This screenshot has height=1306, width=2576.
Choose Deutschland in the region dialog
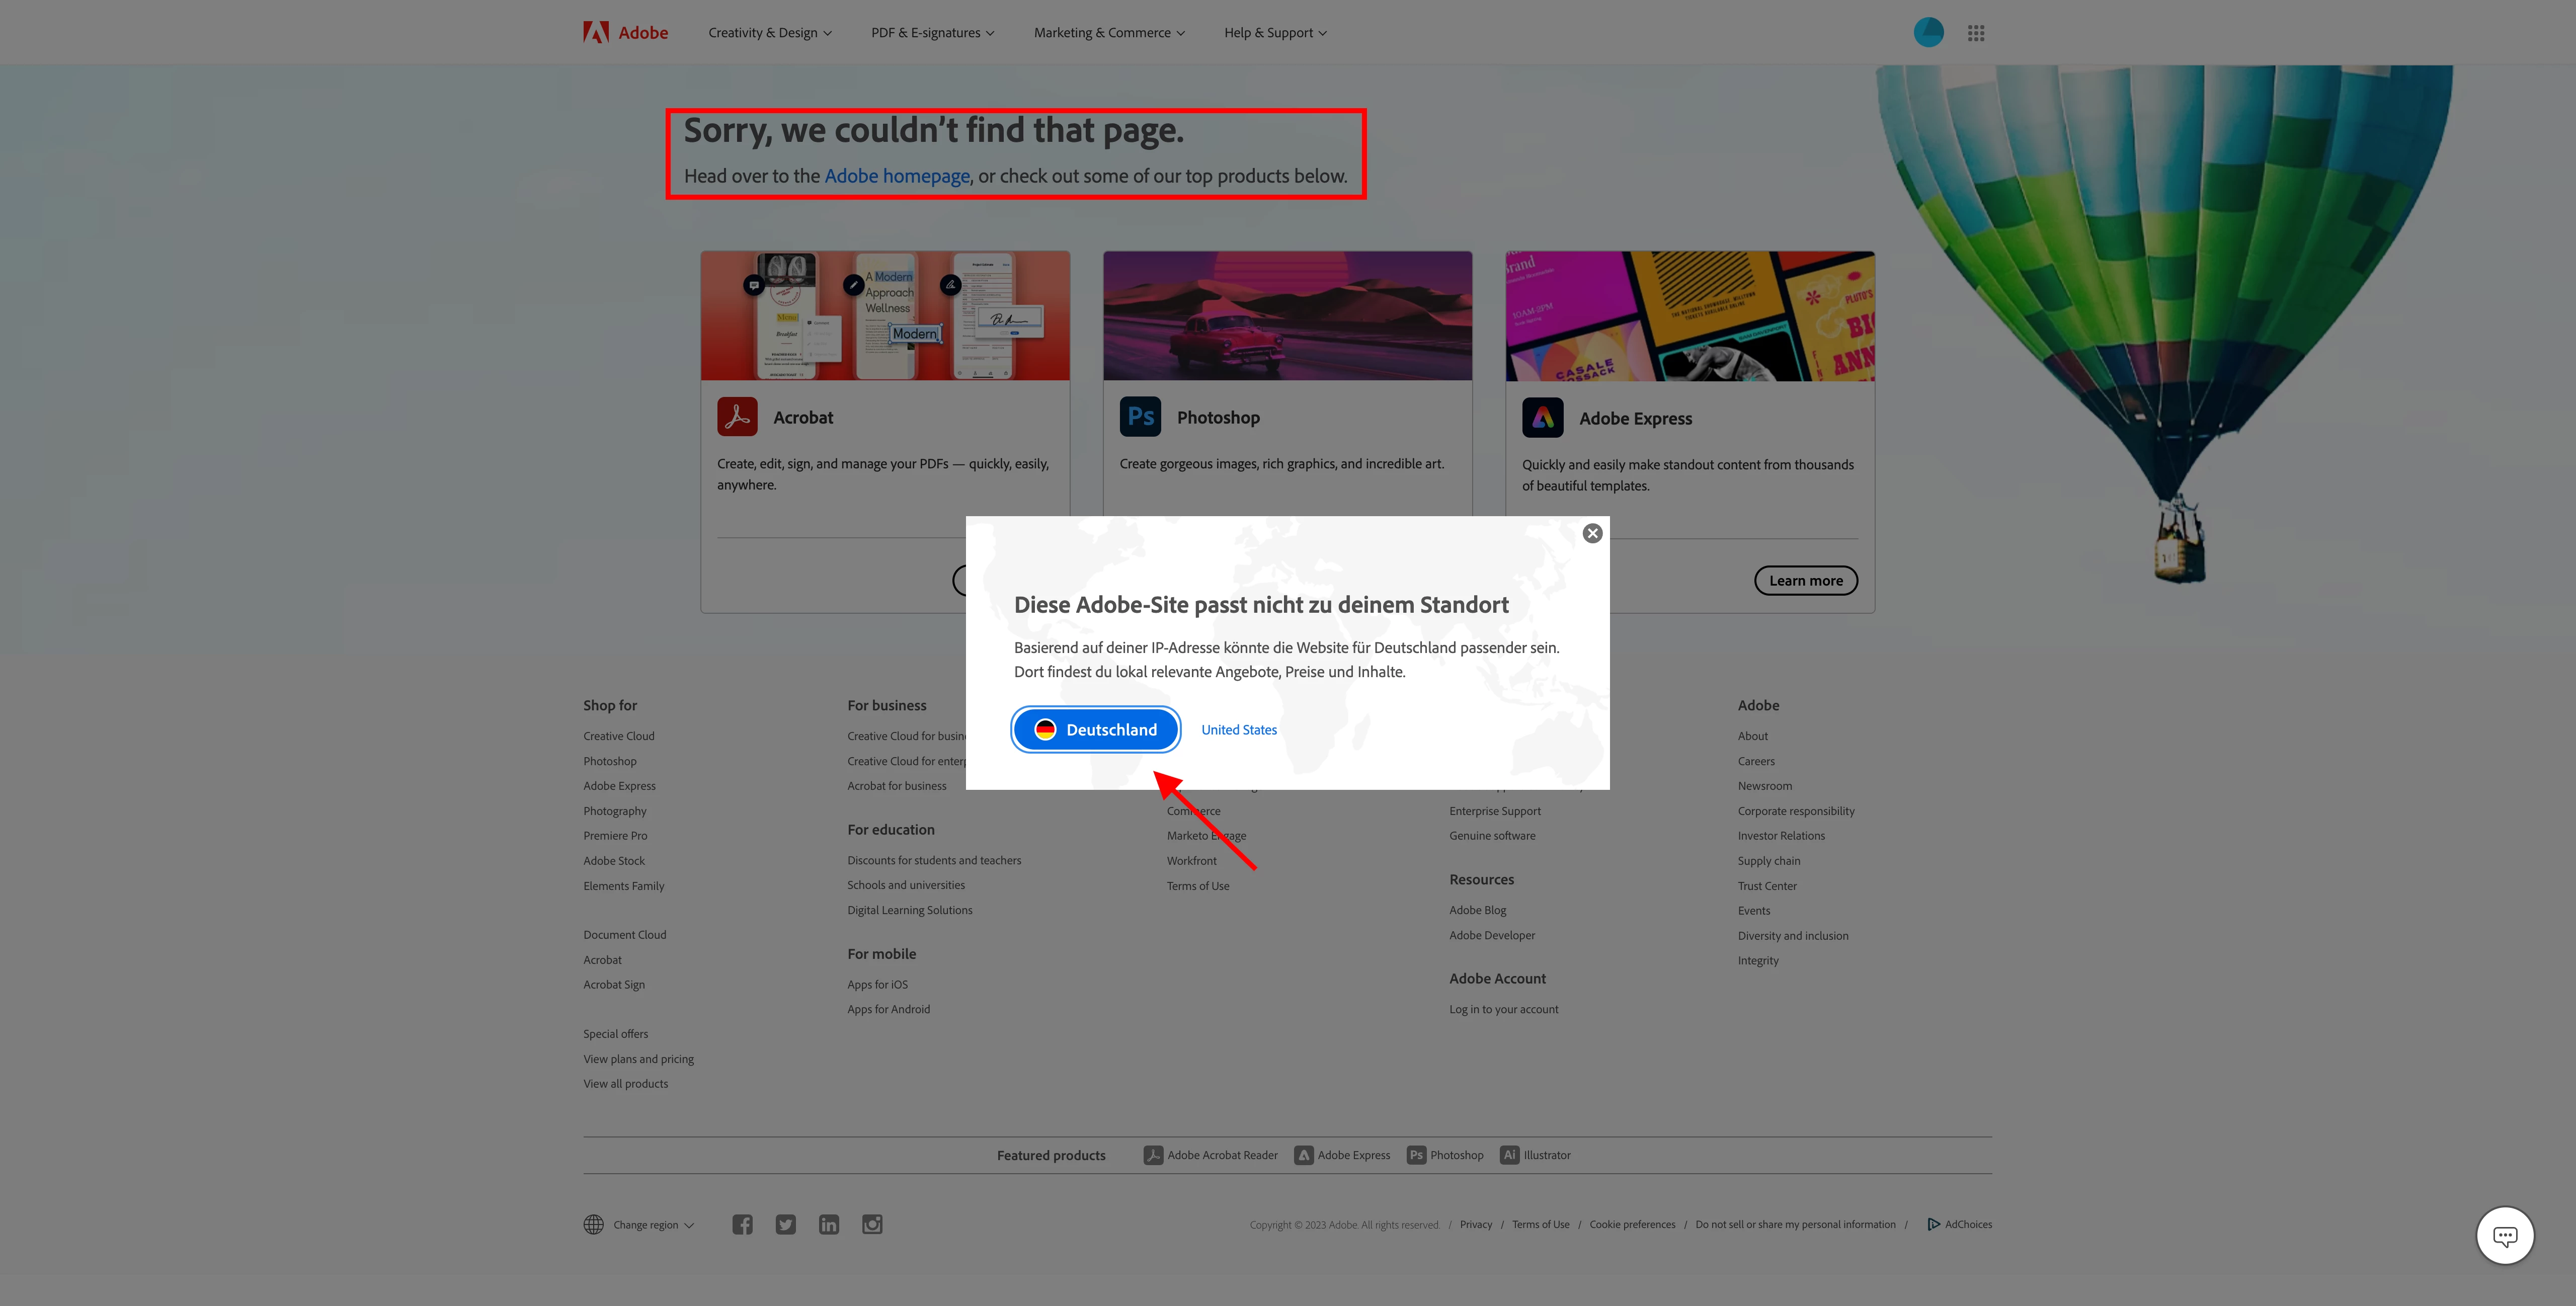[1096, 730]
